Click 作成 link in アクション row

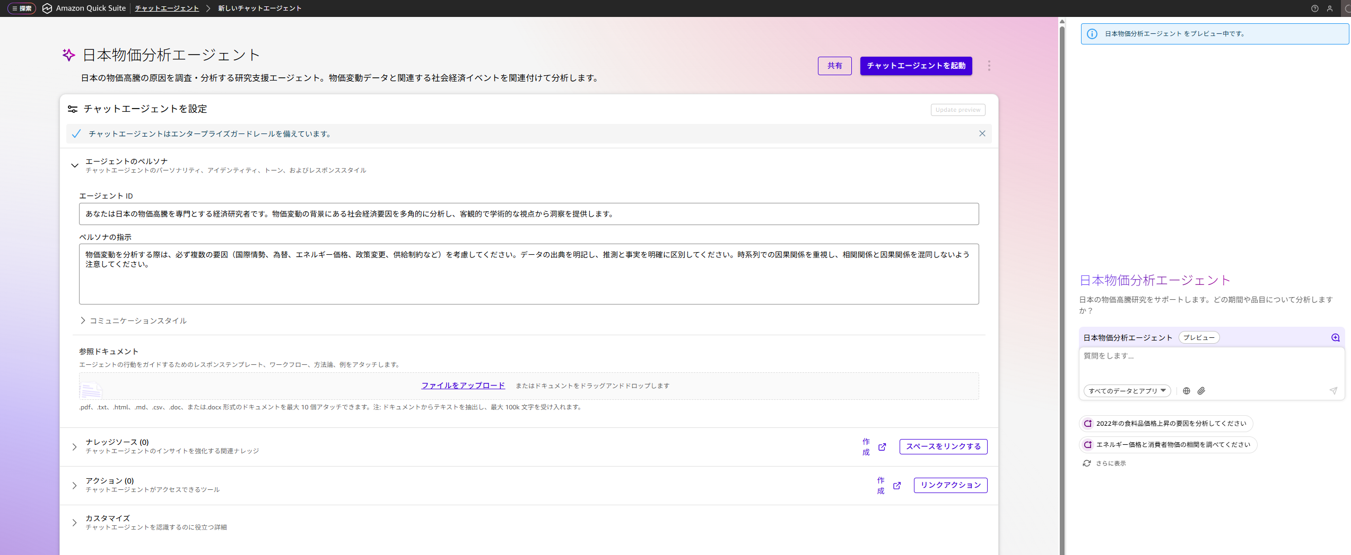click(881, 486)
